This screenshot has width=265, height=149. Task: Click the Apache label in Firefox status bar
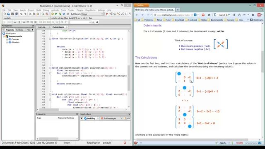[223, 143]
